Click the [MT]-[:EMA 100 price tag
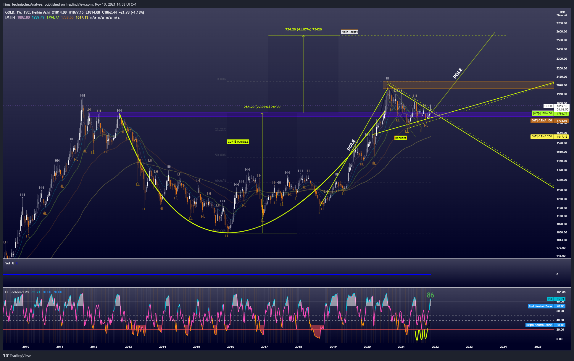The height and width of the screenshot is (361, 574). pos(549,121)
